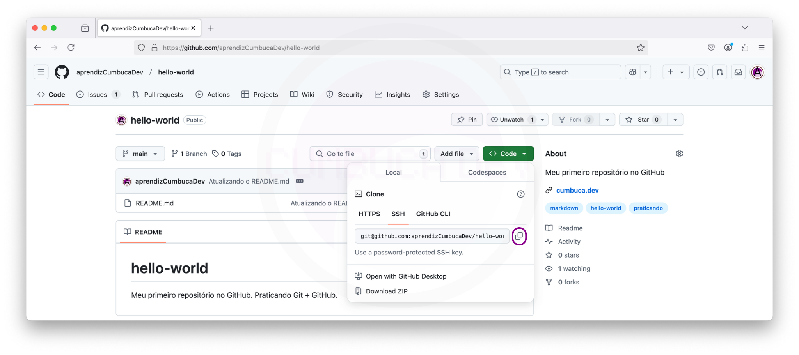Expand the Fork options arrow
799x355 pixels.
pyautogui.click(x=607, y=120)
